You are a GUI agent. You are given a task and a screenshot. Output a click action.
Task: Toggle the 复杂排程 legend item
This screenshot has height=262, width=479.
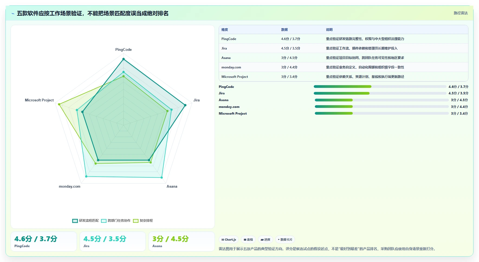tap(143, 221)
